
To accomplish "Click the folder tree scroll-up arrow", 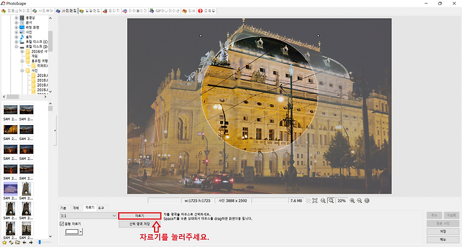I will (50, 18).
